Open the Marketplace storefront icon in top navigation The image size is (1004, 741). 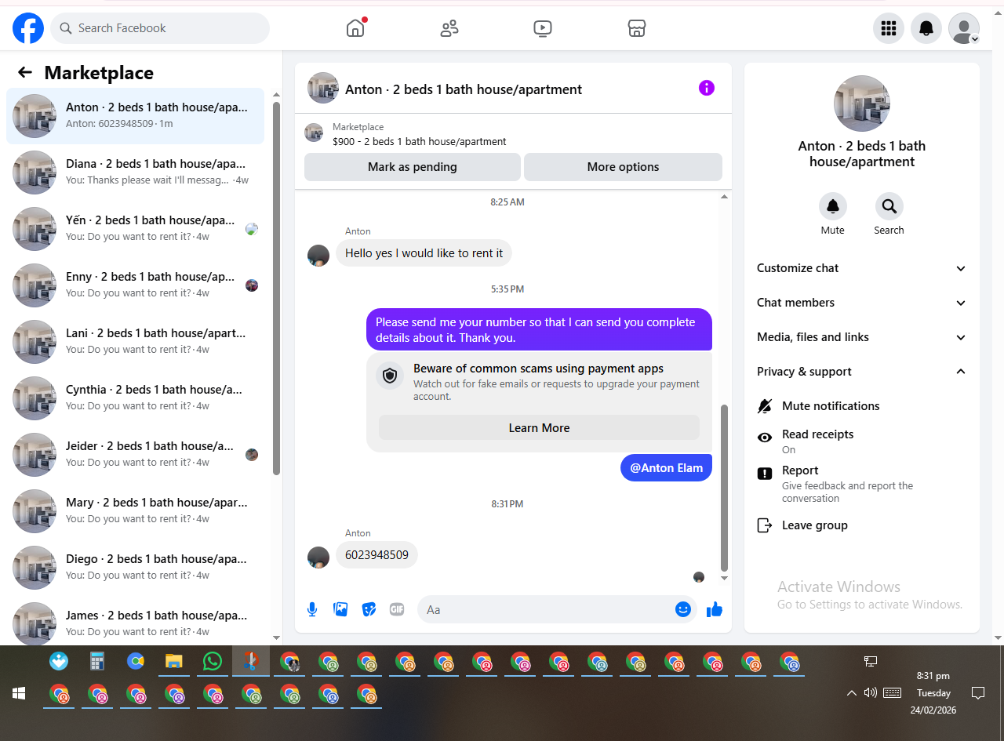point(637,29)
